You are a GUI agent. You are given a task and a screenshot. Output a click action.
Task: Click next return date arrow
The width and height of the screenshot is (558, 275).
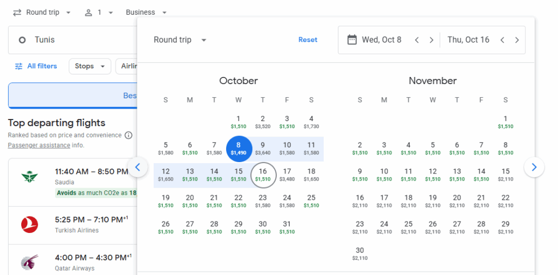[517, 40]
